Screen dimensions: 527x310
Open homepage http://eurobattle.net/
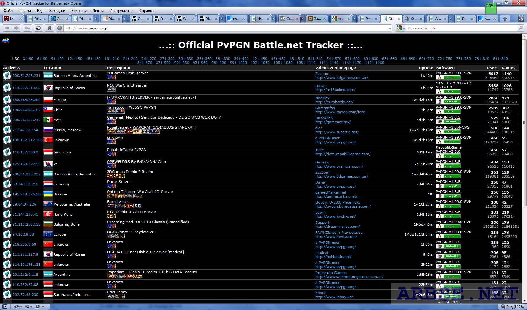[x=334, y=102]
